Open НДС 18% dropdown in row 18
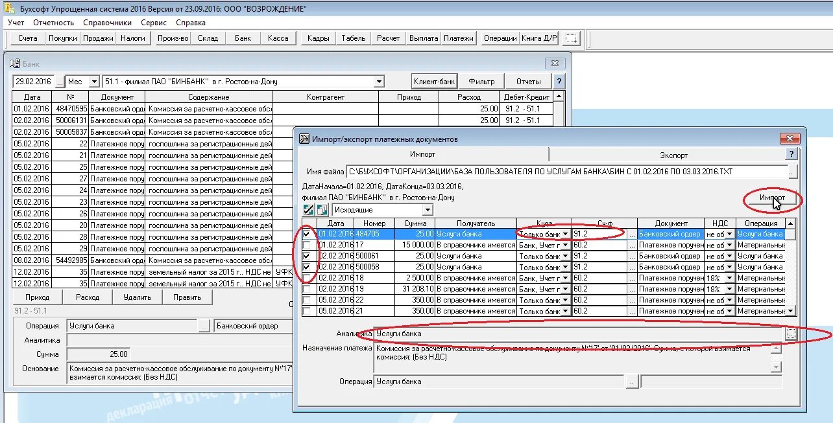 tap(730, 278)
